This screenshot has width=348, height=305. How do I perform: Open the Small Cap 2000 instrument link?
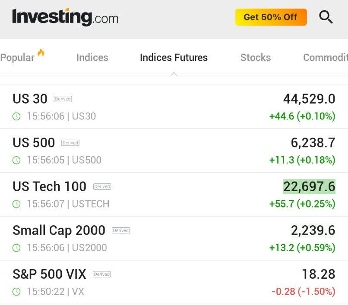pos(59,230)
